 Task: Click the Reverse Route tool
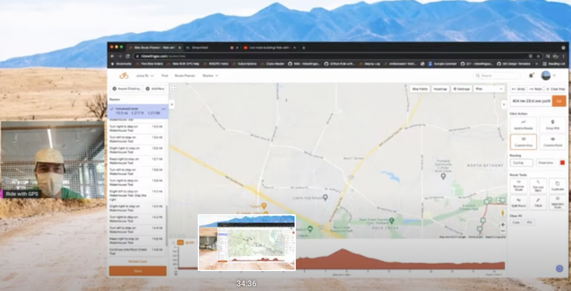tap(519, 186)
